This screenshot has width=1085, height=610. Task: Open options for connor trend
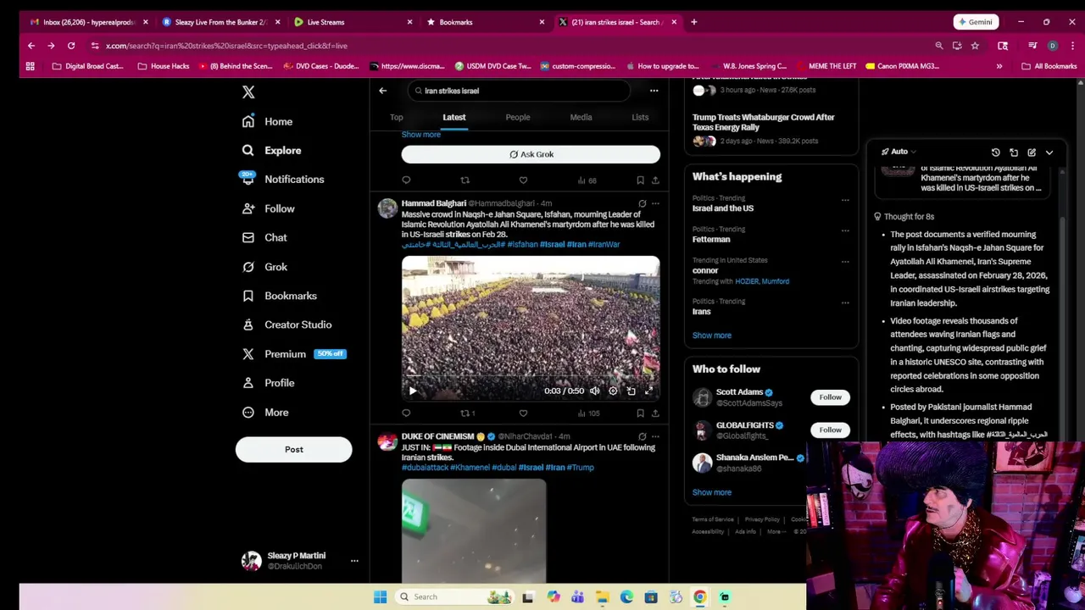[x=845, y=262]
